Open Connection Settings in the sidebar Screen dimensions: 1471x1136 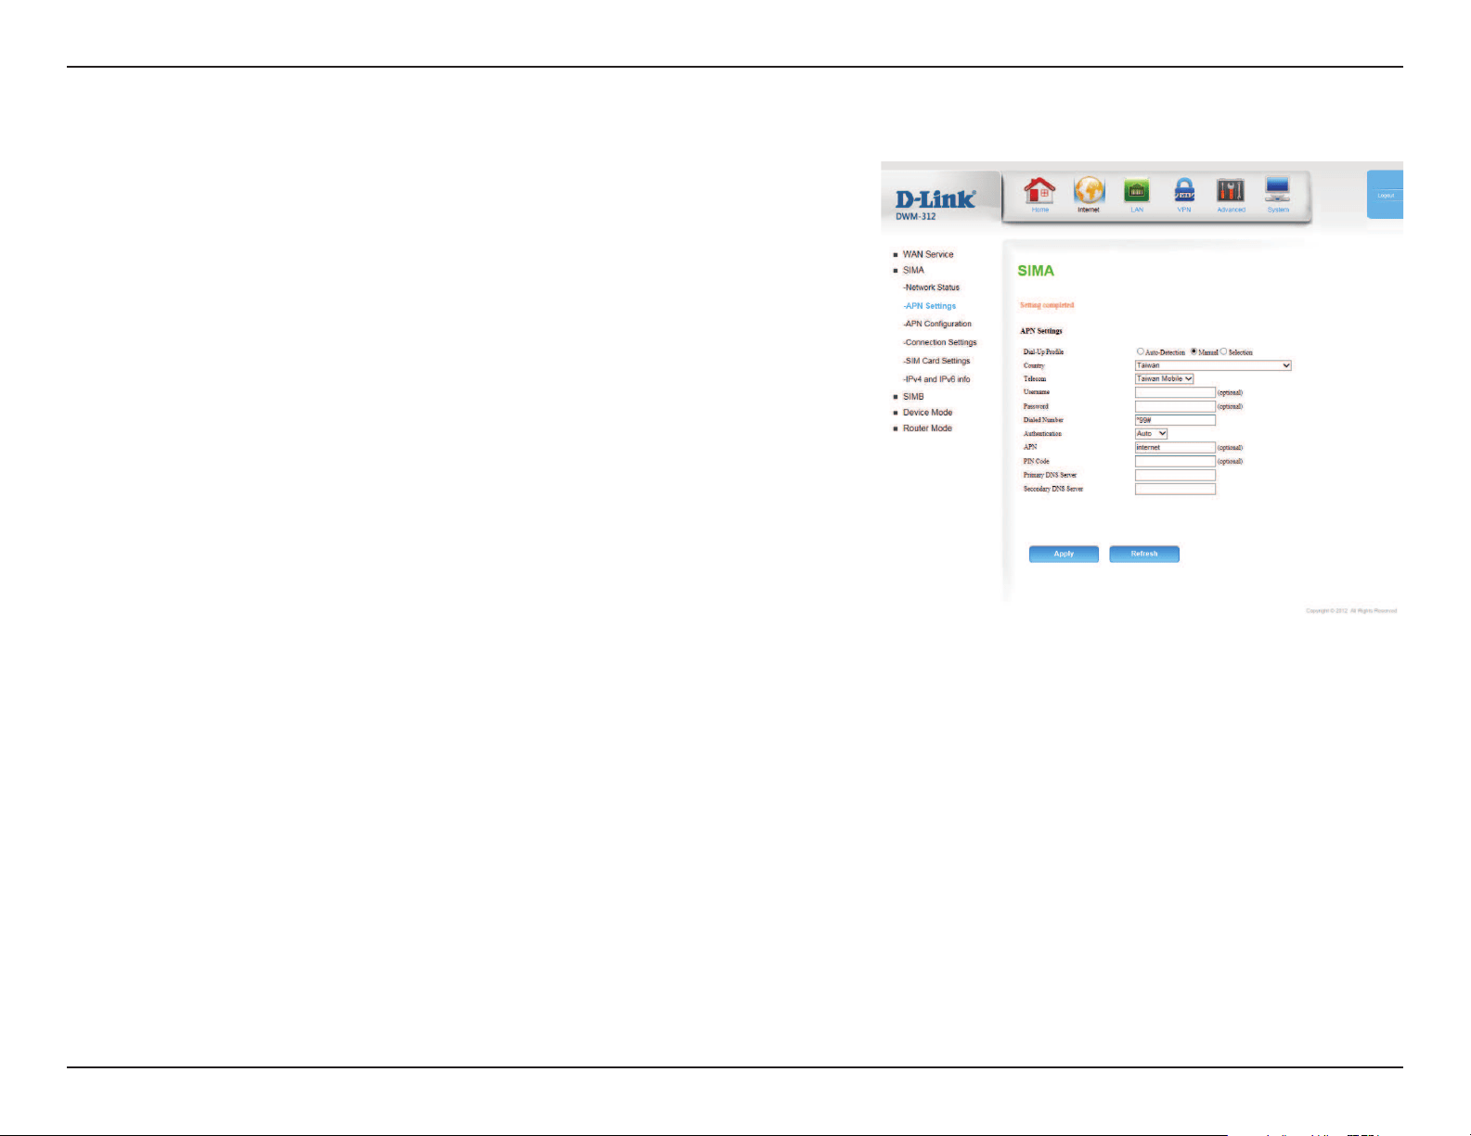coord(940,342)
